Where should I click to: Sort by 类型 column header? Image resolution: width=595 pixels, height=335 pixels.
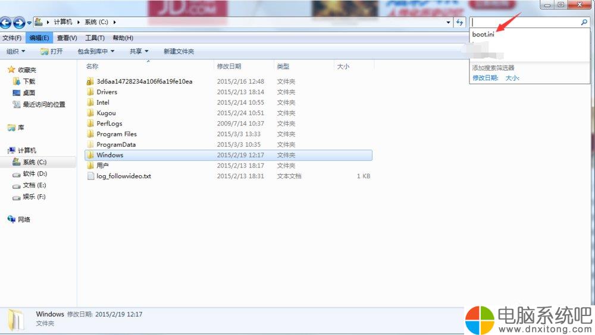tap(283, 67)
